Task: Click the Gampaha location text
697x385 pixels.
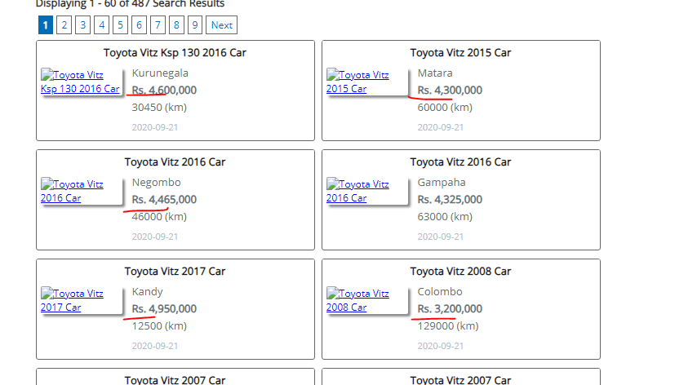Action: (x=442, y=183)
